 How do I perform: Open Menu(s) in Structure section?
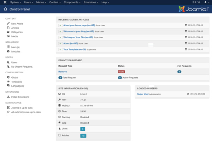pyautogui.click(x=16, y=47)
